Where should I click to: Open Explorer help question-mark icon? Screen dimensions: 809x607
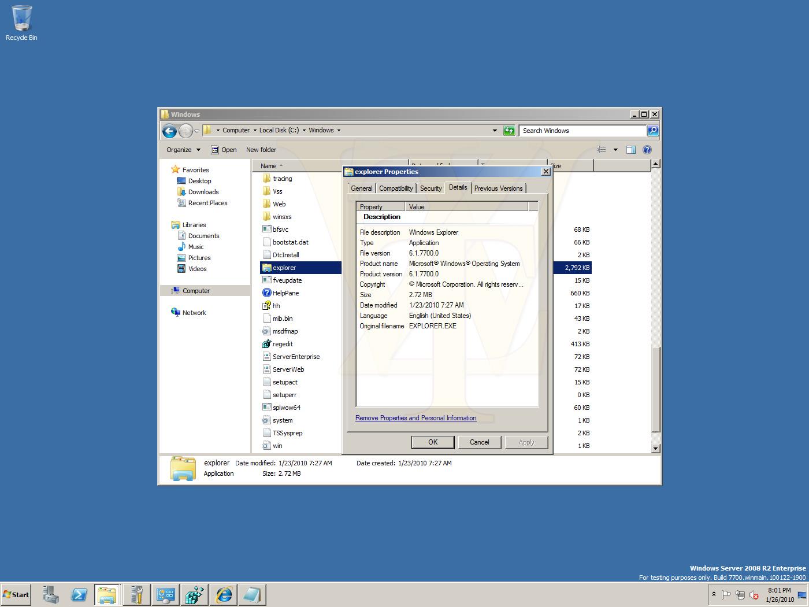(x=647, y=150)
